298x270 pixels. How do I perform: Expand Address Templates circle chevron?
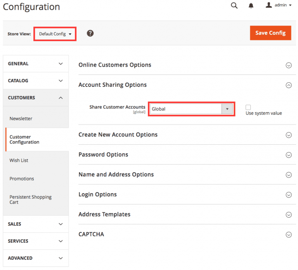coord(289,215)
